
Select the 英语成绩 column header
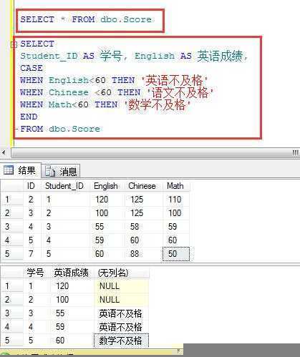(x=71, y=273)
